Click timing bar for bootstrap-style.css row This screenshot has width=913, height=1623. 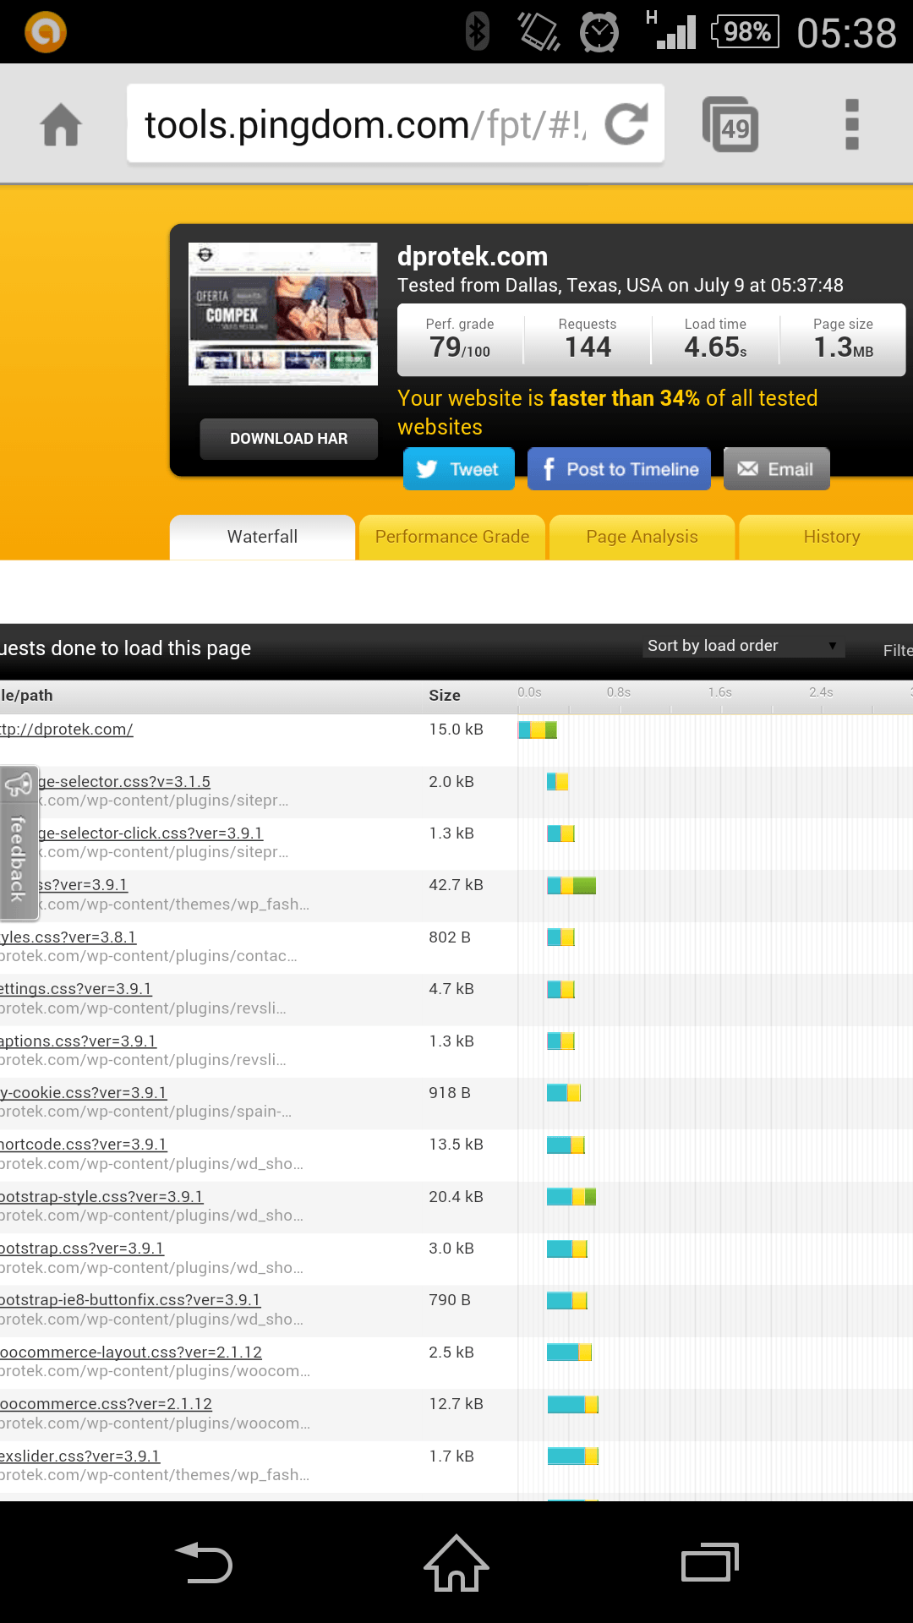[571, 1196]
